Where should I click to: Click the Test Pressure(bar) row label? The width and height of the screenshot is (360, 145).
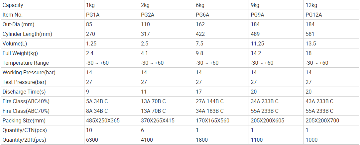[24, 82]
